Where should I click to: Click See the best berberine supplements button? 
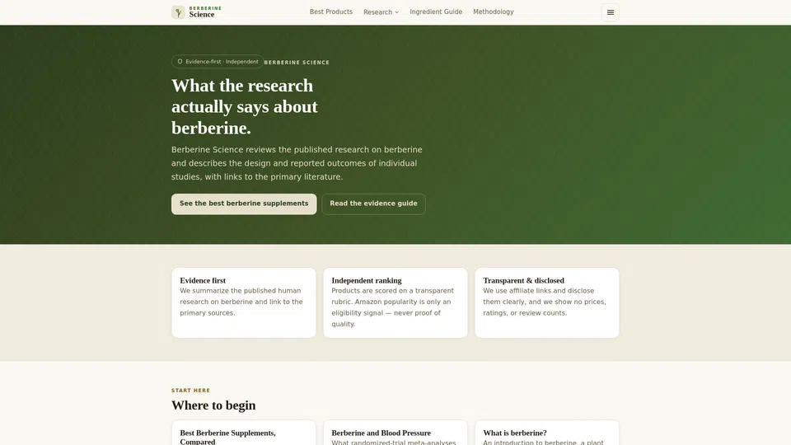coord(244,204)
